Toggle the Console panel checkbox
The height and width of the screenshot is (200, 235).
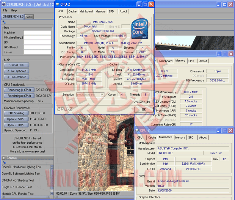pos(4,158)
